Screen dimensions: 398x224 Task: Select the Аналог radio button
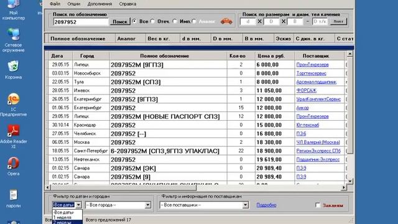pos(194,21)
